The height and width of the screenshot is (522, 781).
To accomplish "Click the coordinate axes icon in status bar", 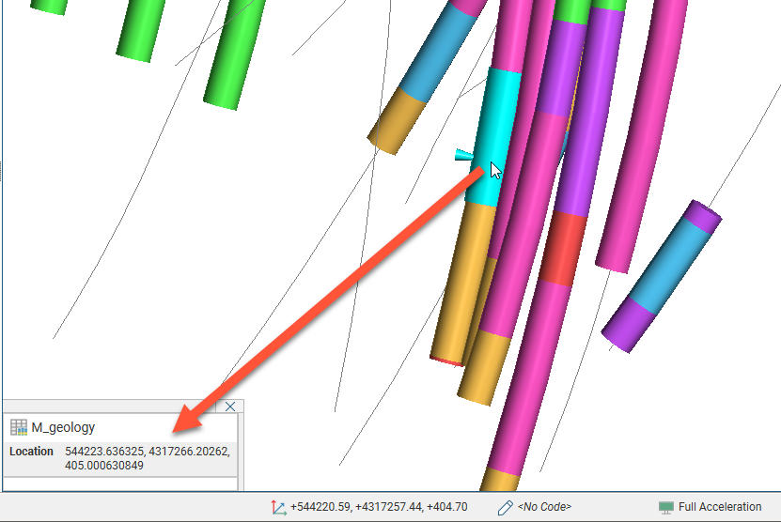I will tap(278, 507).
